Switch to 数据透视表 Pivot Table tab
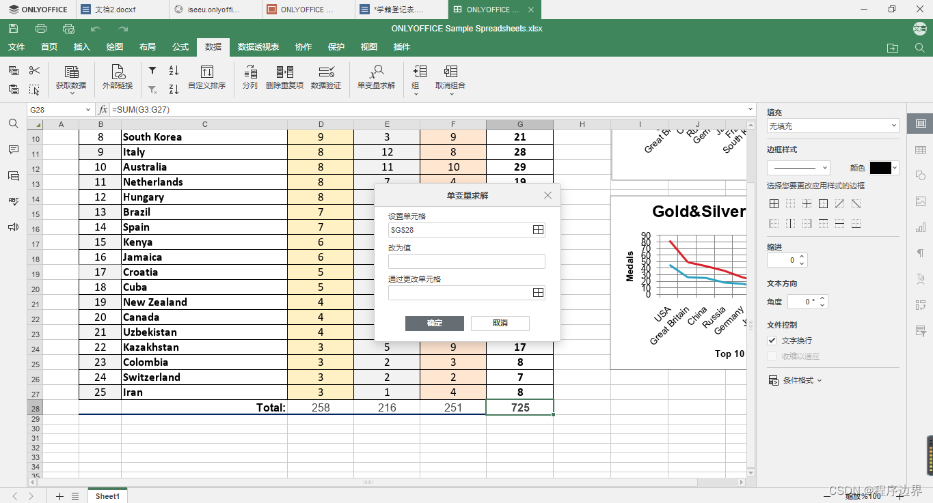 tap(258, 47)
